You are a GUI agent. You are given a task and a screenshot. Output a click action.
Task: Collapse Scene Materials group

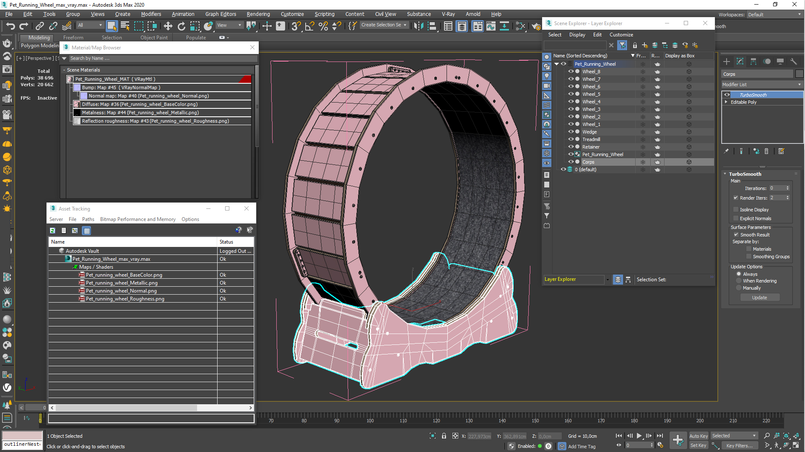[x=64, y=70]
